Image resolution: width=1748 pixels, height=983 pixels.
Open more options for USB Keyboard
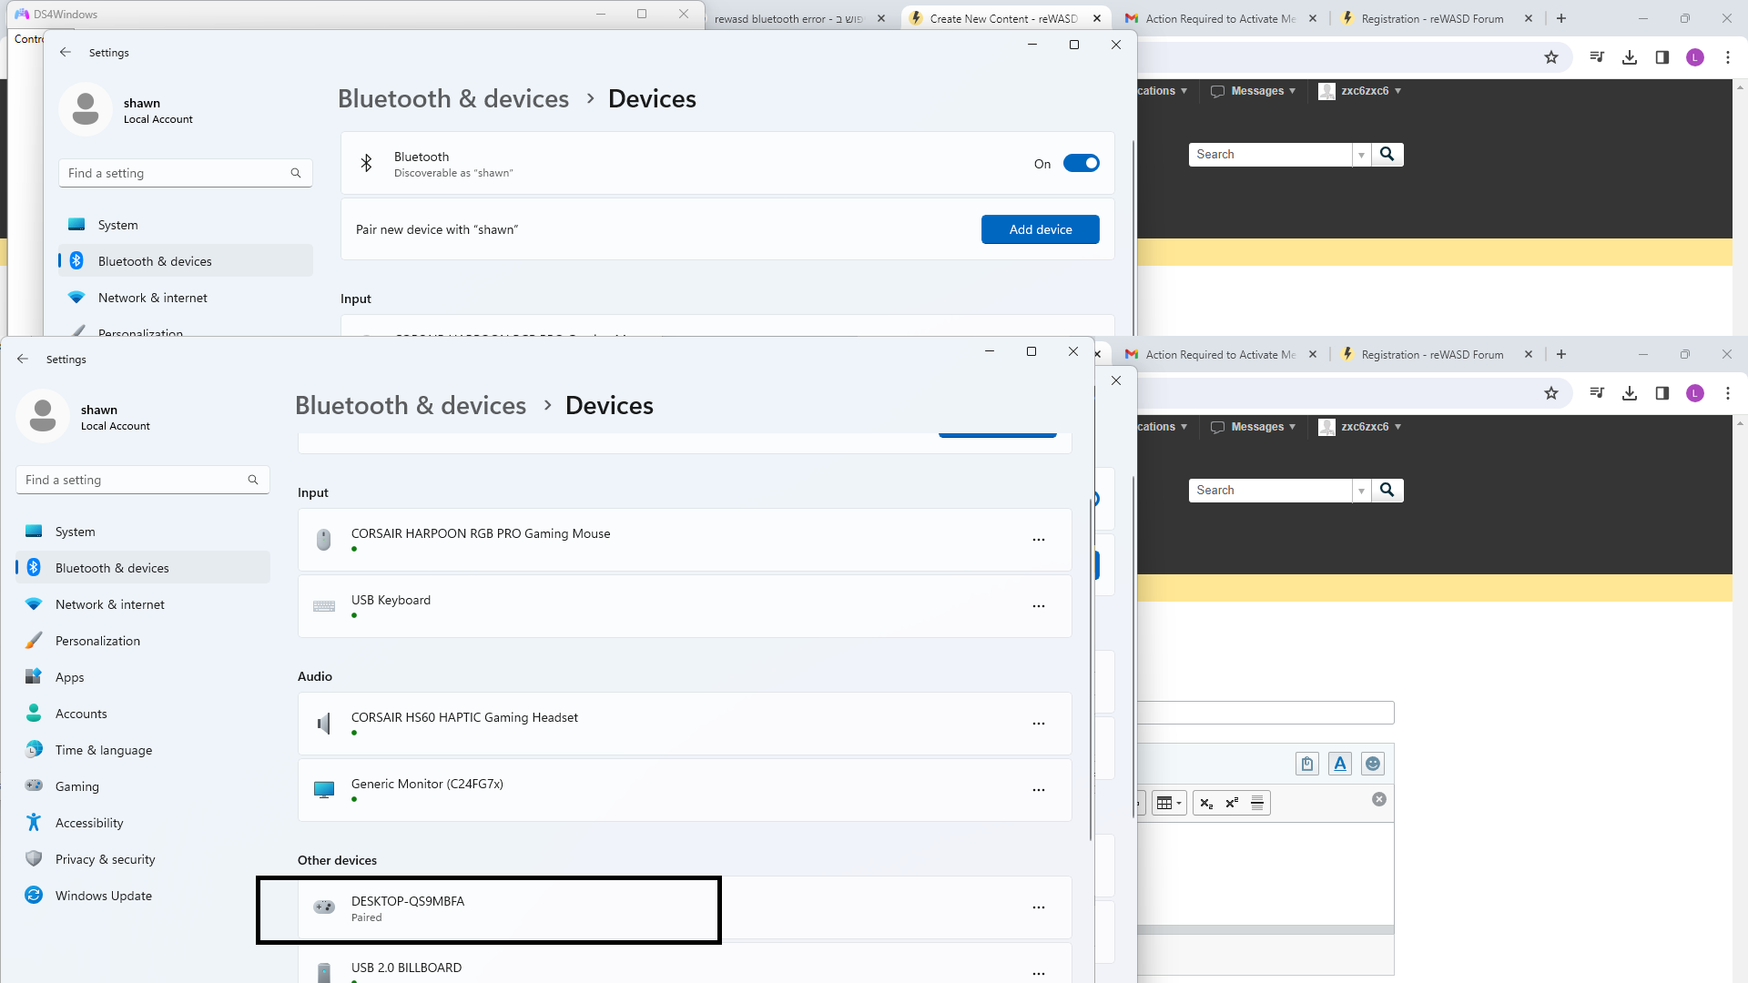pos(1039,606)
